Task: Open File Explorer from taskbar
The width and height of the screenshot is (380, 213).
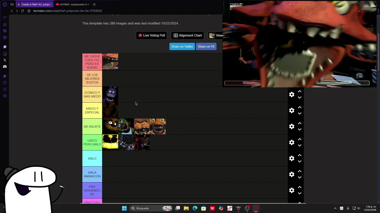Action: click(186, 208)
